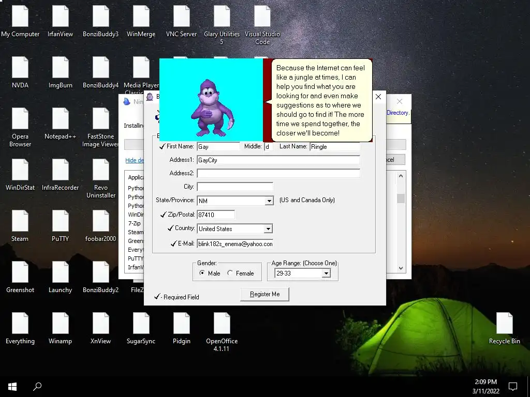The width and height of the screenshot is (530, 397).
Task: Open Steam desktop shortcut
Action: click(x=20, y=226)
